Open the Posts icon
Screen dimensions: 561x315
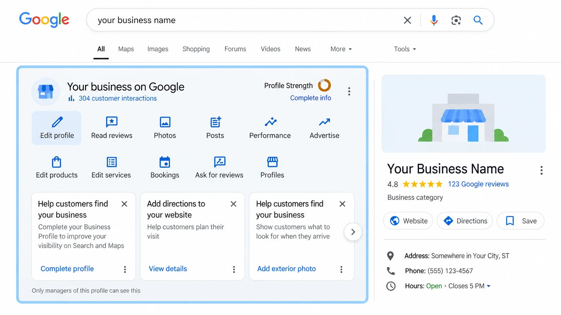pyautogui.click(x=215, y=122)
